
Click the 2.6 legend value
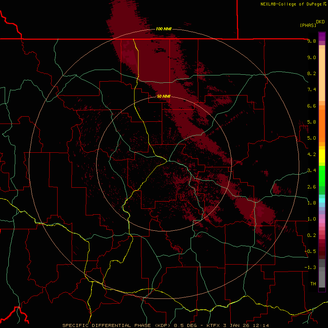pos(312,187)
